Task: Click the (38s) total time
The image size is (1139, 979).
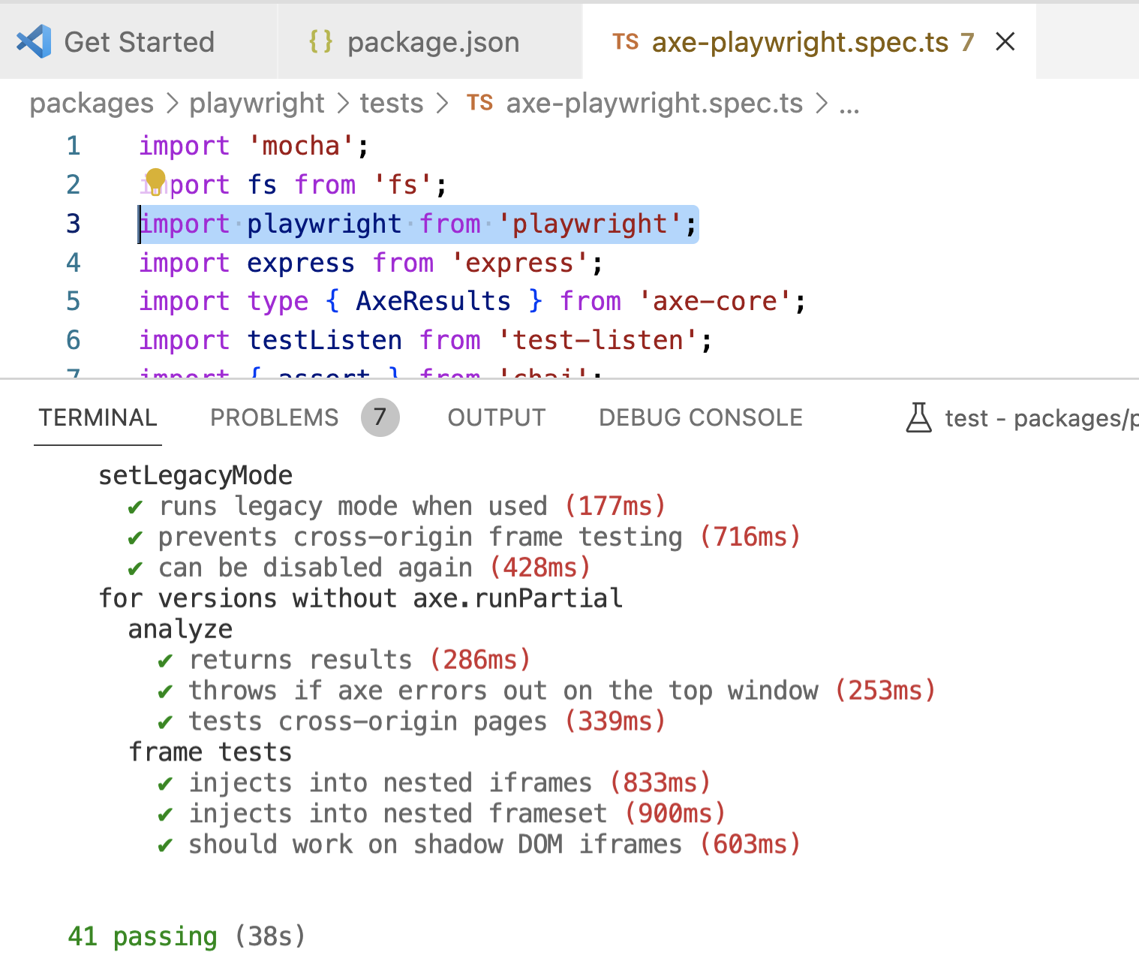Action: tap(270, 937)
